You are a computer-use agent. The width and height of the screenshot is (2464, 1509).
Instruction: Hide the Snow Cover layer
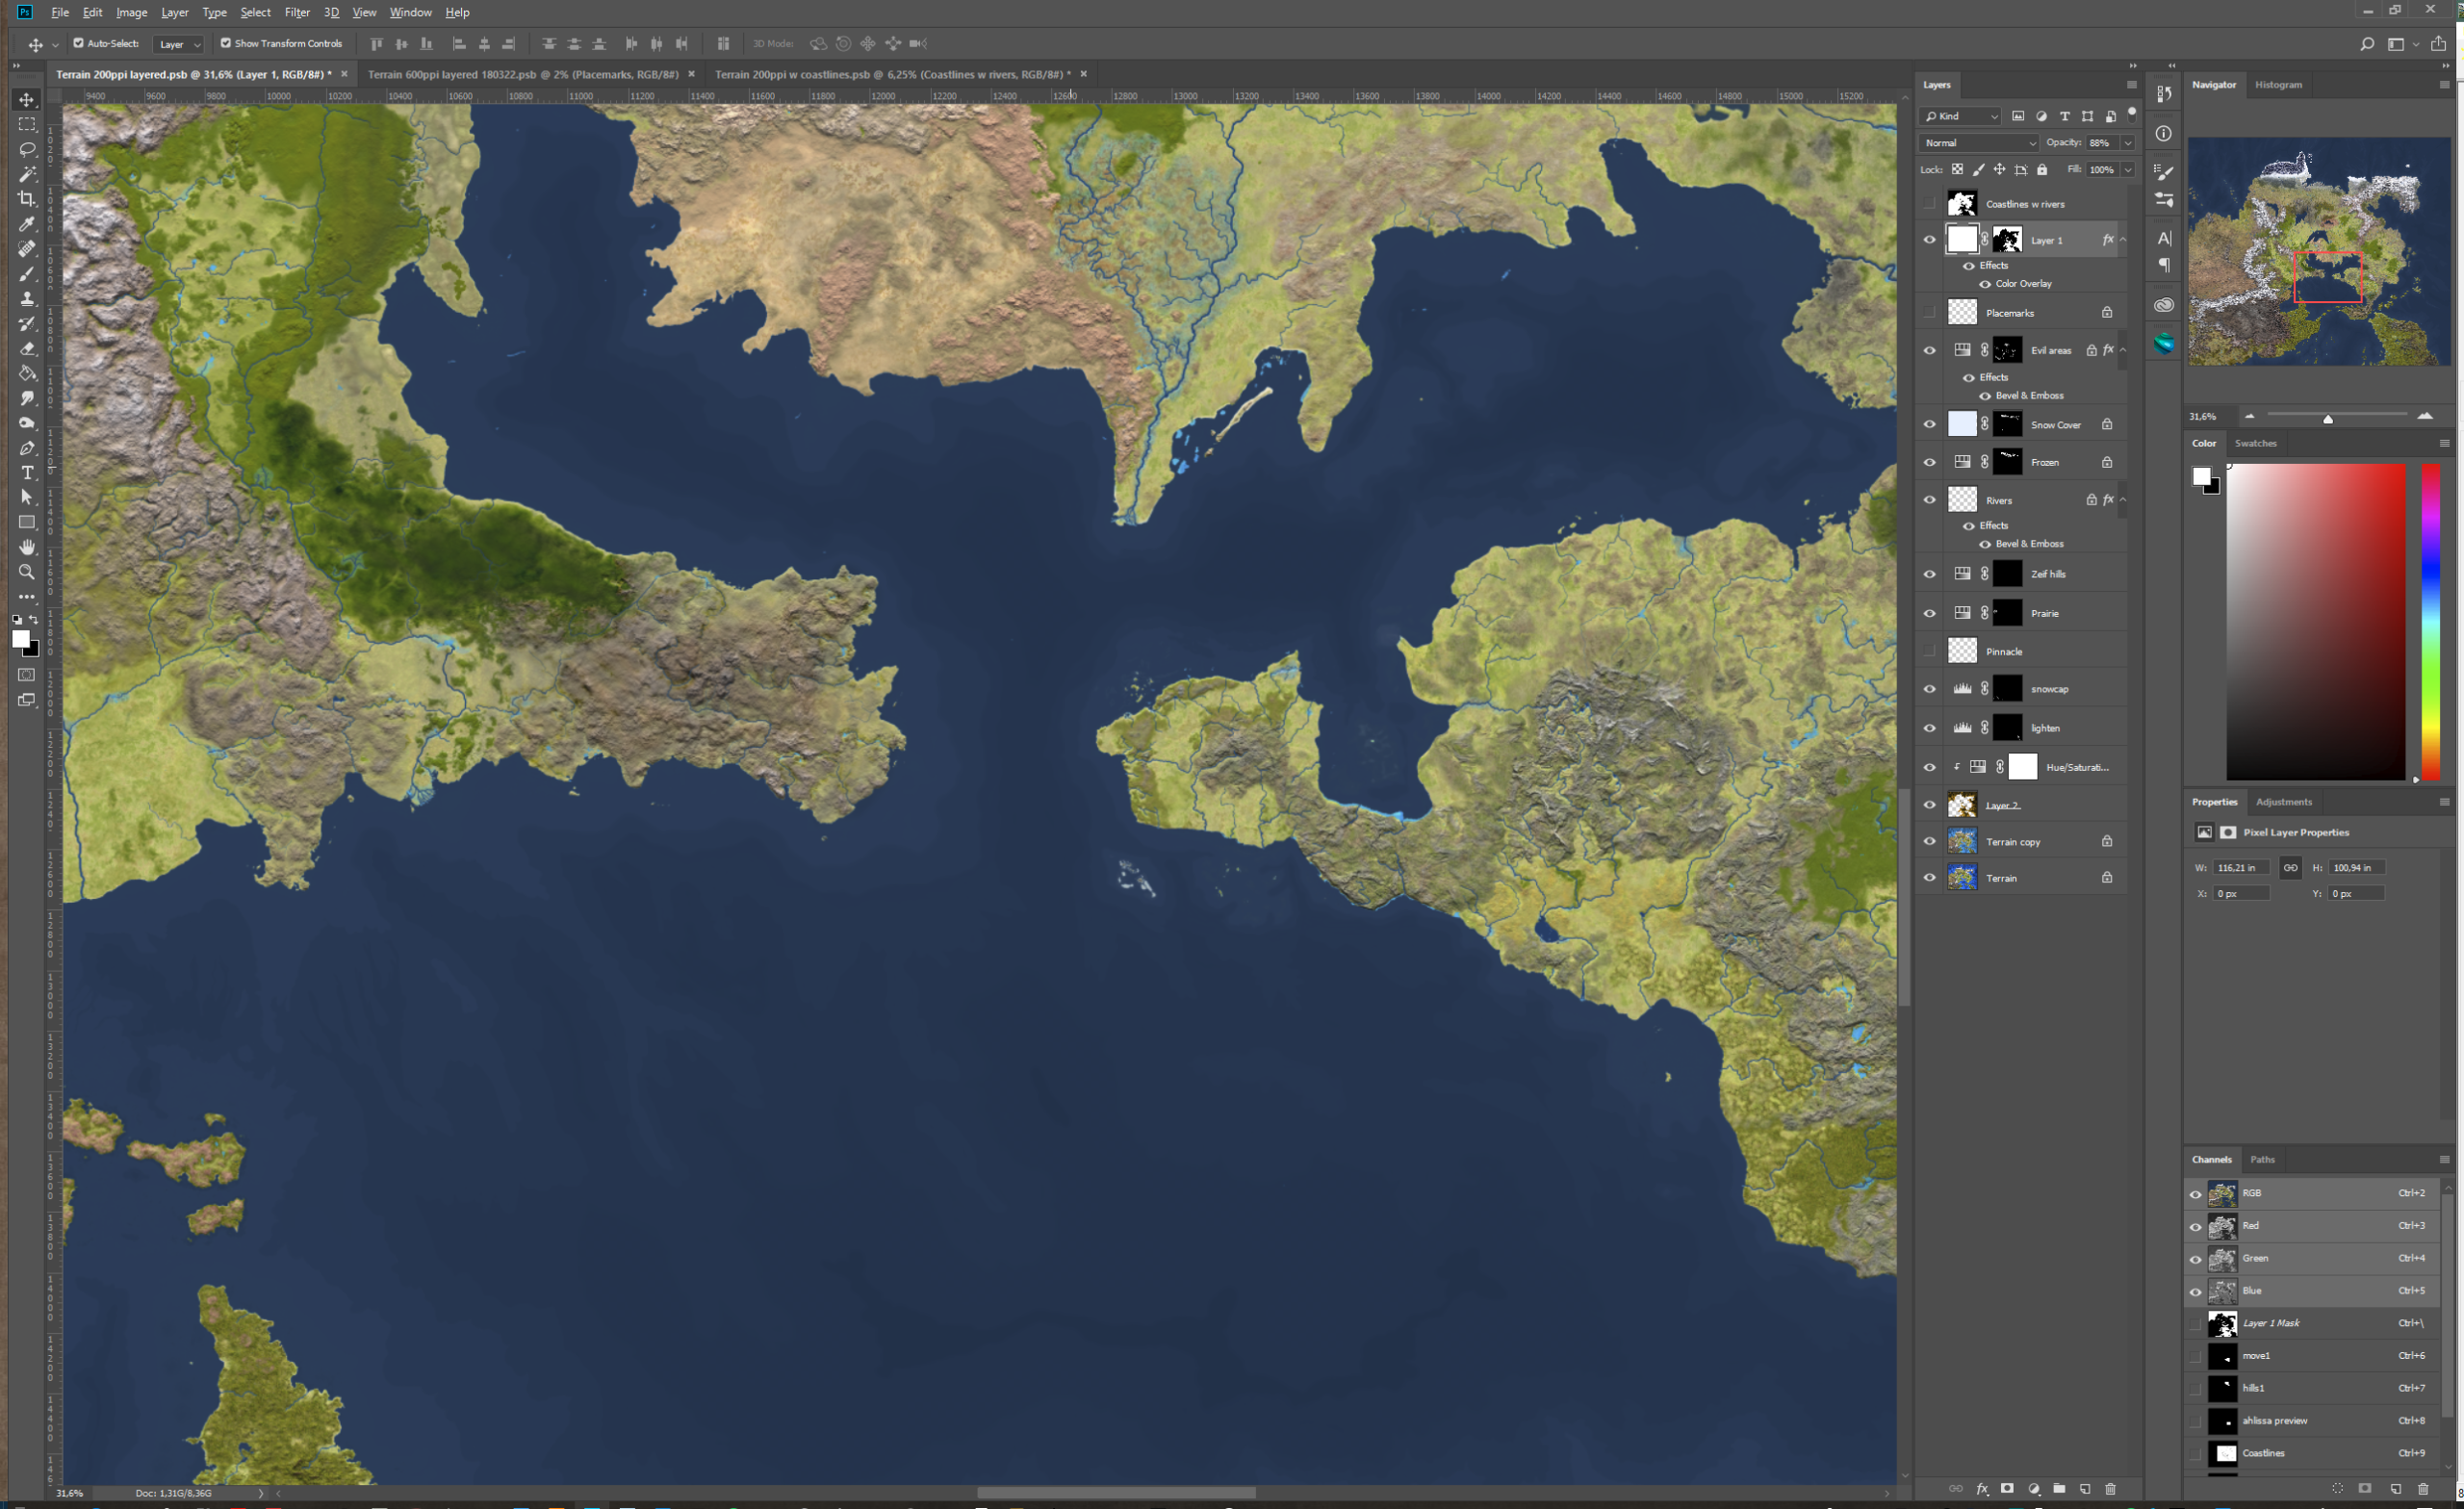(x=1930, y=424)
